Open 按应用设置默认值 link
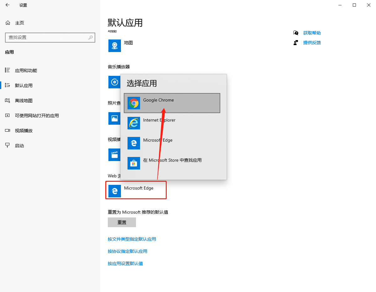The height and width of the screenshot is (292, 376). pyautogui.click(x=125, y=263)
